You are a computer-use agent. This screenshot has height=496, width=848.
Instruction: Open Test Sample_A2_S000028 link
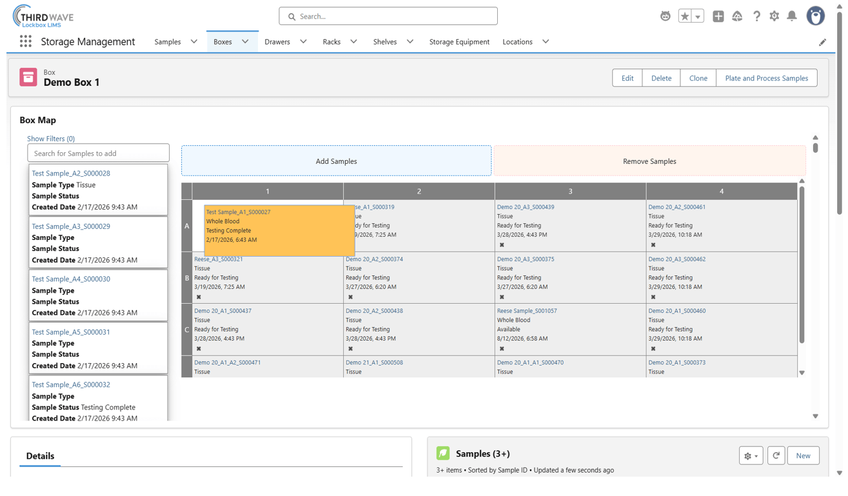pyautogui.click(x=71, y=174)
